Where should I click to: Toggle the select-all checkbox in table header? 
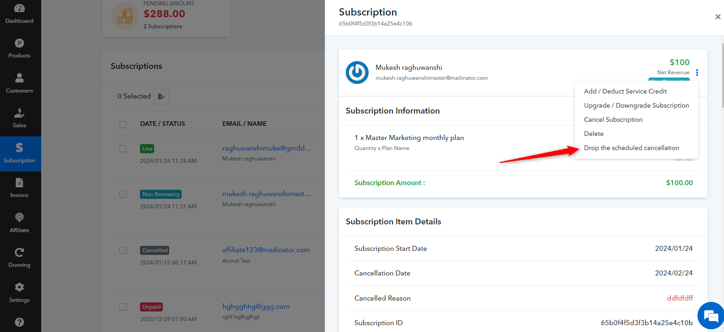click(123, 124)
